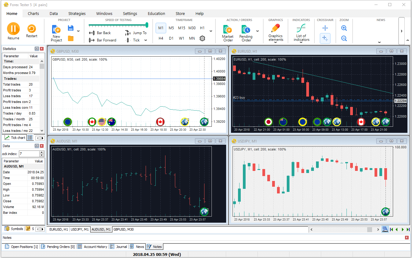The height and width of the screenshot is (258, 412).
Task: Open the Pending Order icon
Action: click(246, 30)
